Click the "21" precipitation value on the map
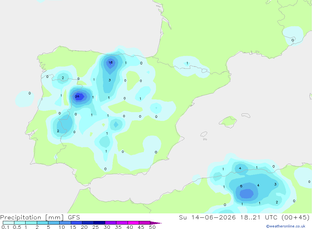 tap(77, 97)
